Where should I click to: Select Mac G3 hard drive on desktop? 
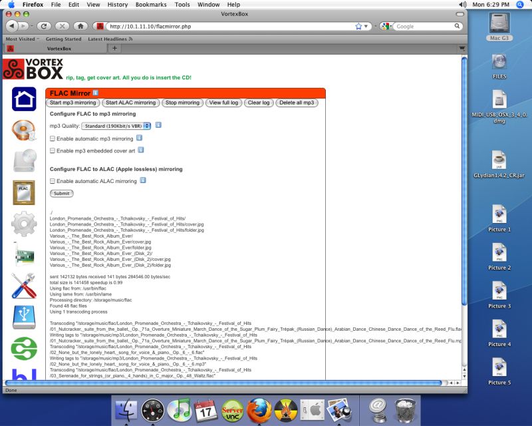(499, 27)
